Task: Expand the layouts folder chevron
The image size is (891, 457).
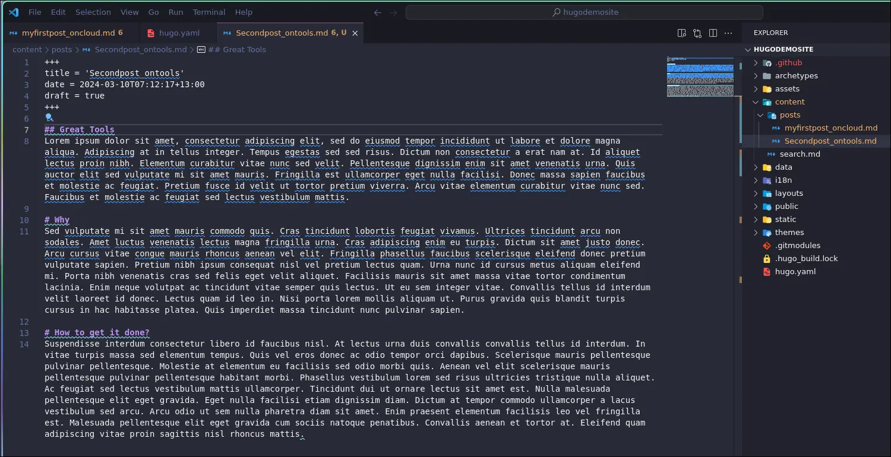Action: coord(756,193)
